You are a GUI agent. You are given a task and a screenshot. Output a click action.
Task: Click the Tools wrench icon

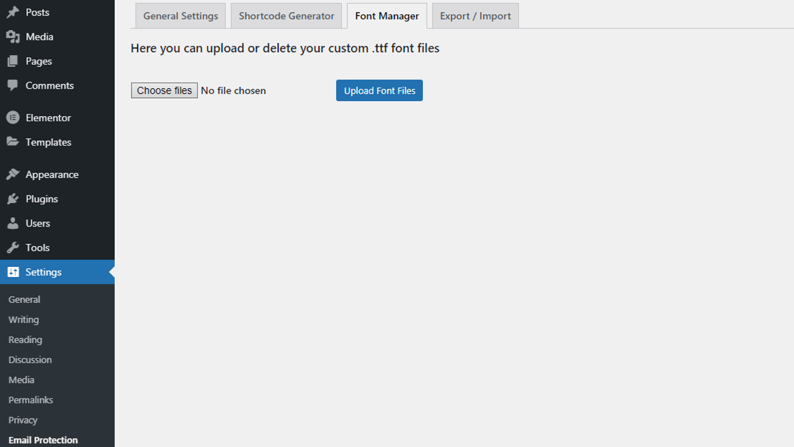(12, 248)
